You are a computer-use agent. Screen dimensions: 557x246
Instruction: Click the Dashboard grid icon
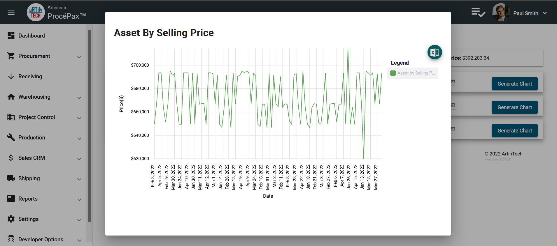click(x=11, y=36)
